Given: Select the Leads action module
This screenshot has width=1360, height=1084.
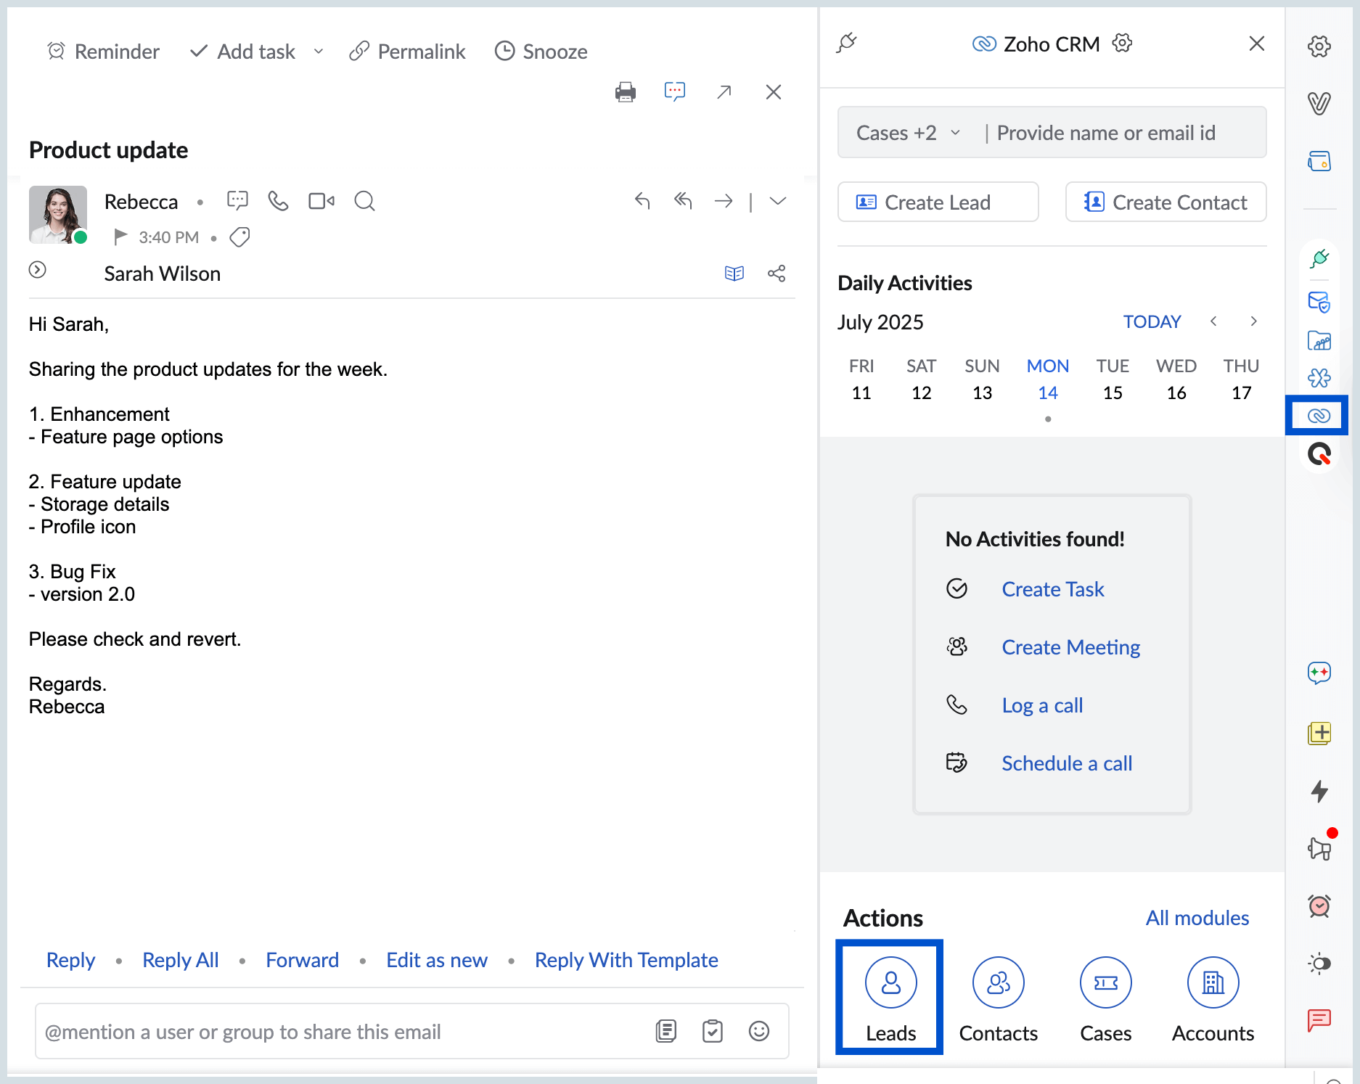Looking at the screenshot, I should (x=890, y=997).
